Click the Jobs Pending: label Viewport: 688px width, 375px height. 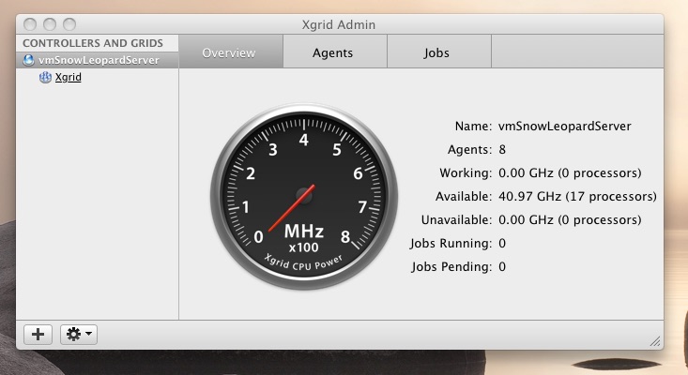click(451, 267)
